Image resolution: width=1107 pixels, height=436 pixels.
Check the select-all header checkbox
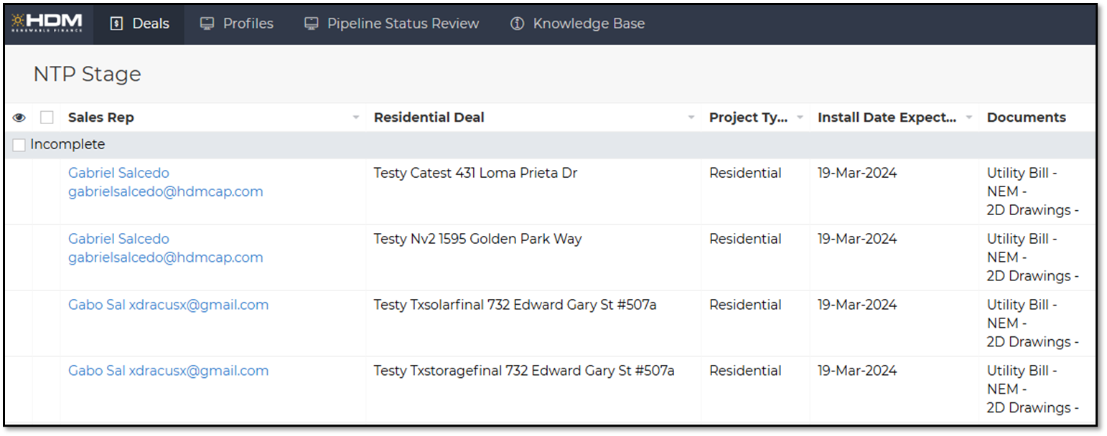47,118
